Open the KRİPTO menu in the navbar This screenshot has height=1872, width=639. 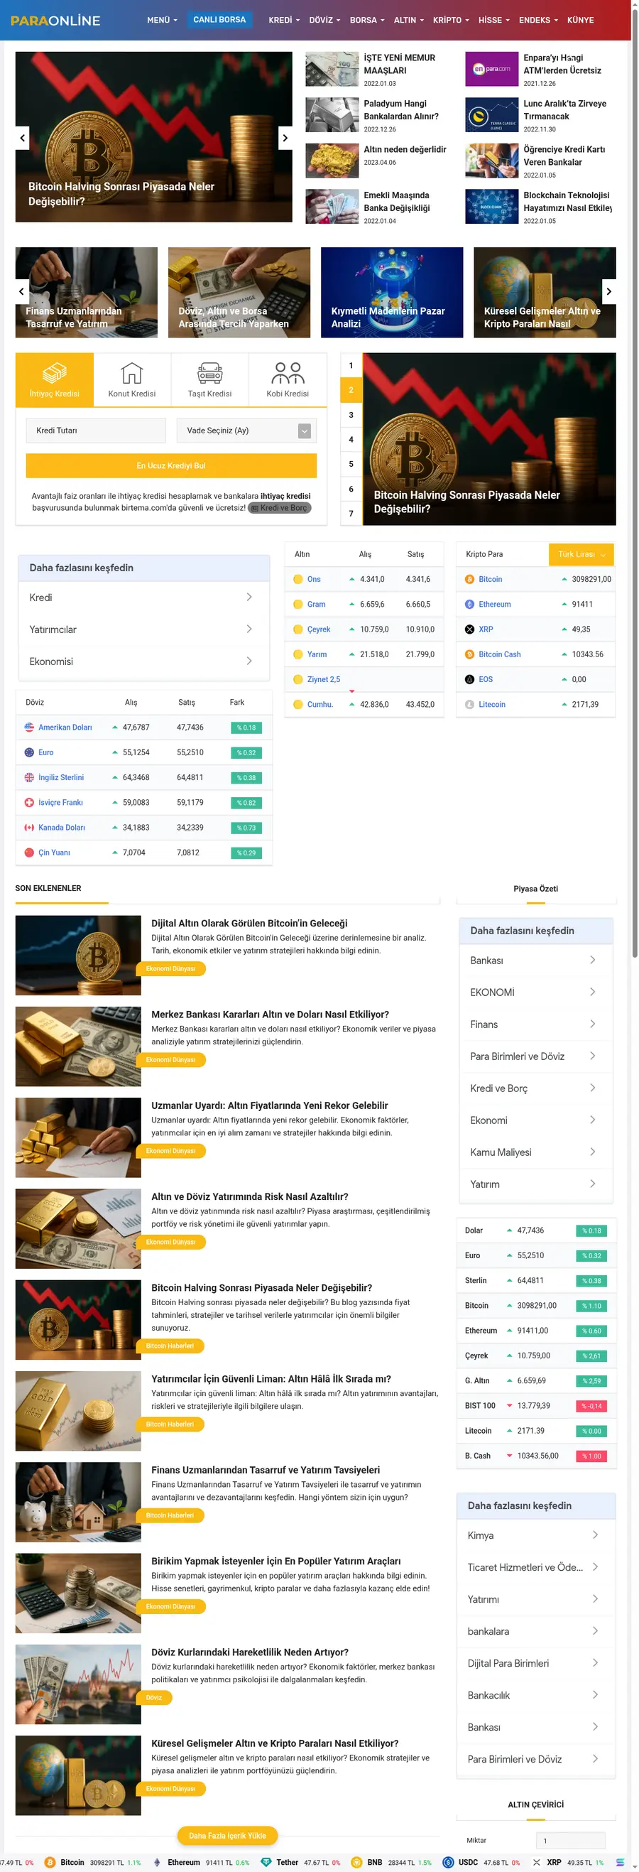click(x=451, y=21)
